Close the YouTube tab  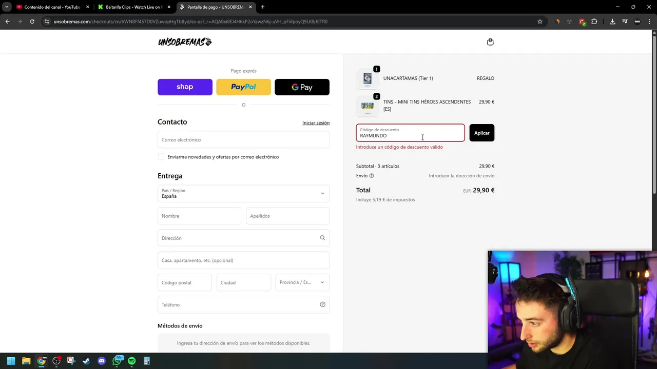point(87,7)
